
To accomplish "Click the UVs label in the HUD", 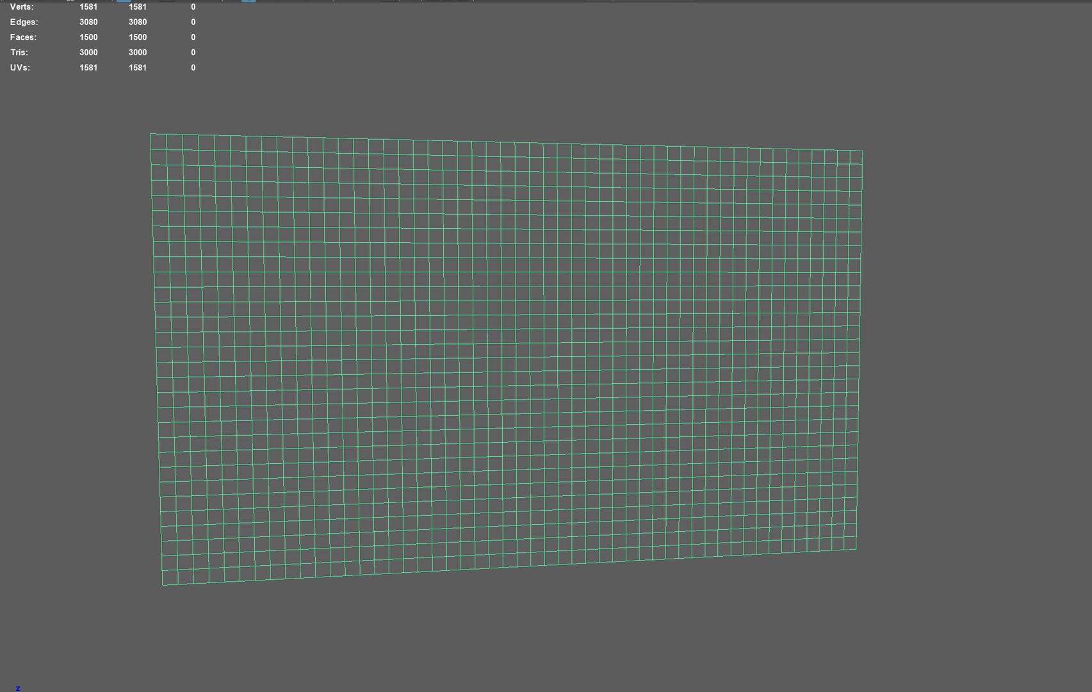I will 20,67.
